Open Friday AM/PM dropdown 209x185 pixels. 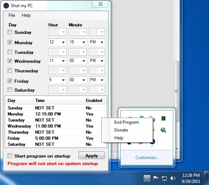pyautogui.click(x=97, y=80)
